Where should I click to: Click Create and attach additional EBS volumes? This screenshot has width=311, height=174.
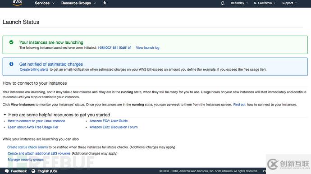coord(39,153)
